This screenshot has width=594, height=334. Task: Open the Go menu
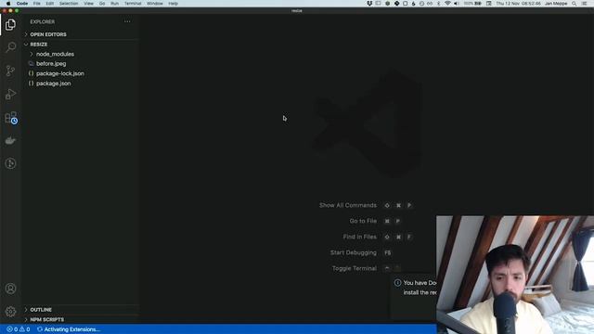tap(102, 4)
